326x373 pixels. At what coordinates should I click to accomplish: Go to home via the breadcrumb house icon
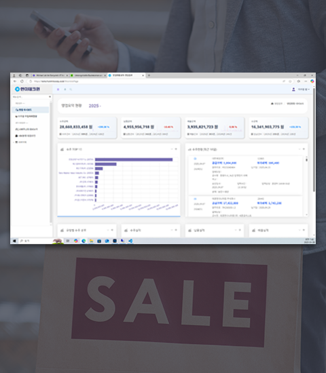coord(272,104)
